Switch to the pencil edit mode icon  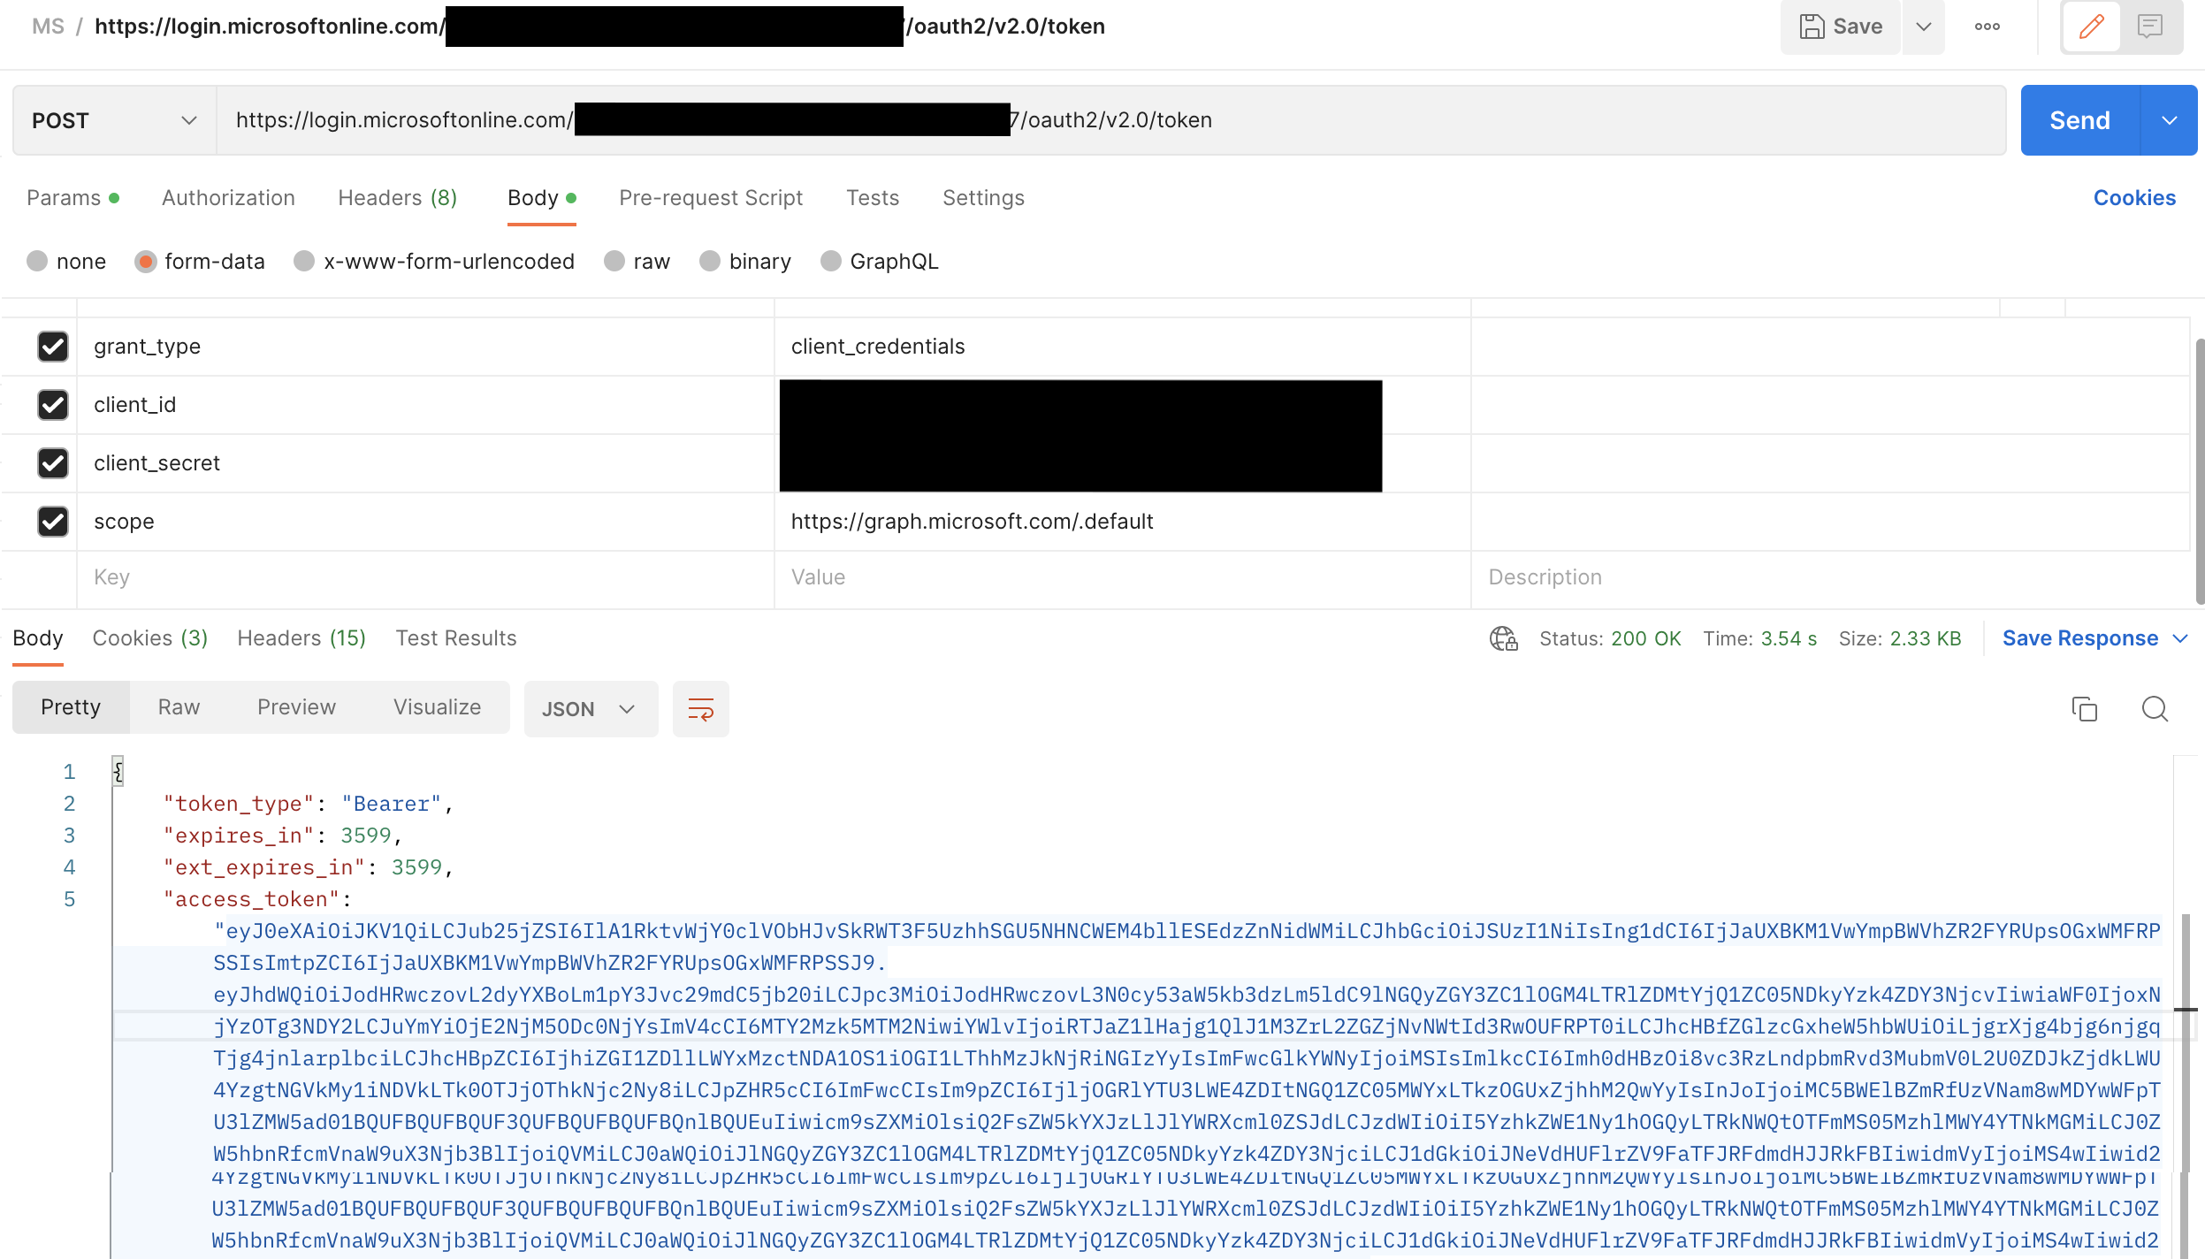(x=2092, y=27)
